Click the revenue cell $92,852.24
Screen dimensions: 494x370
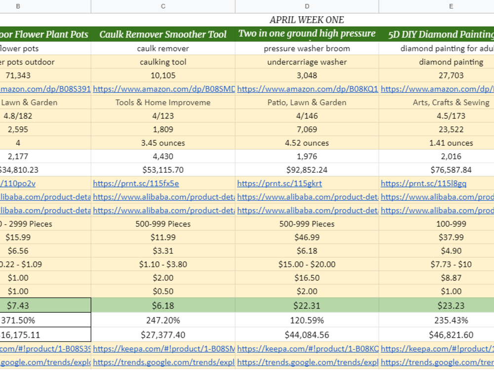[x=307, y=170]
